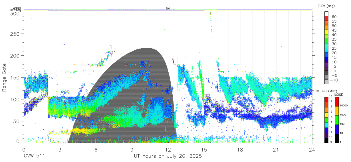This screenshot has height=162, width=351.
Task: Select the yellow ELEV swatch between 40 and 45
Action: point(326,32)
